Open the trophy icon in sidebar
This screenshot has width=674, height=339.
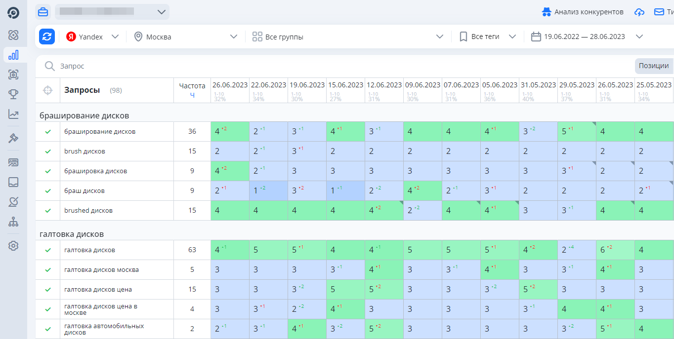click(13, 94)
